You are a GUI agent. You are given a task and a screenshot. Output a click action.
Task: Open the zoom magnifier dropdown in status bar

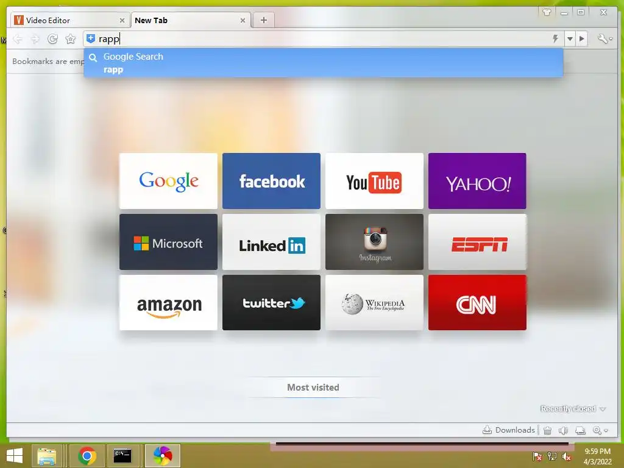[x=600, y=431]
